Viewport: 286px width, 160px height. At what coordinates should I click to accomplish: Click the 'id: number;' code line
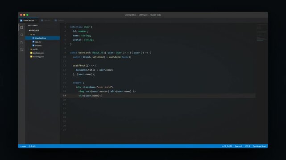80,31
